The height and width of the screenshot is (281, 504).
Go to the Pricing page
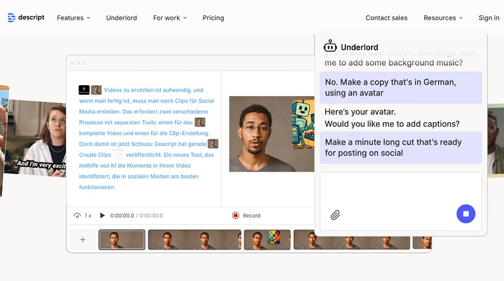[x=213, y=18]
